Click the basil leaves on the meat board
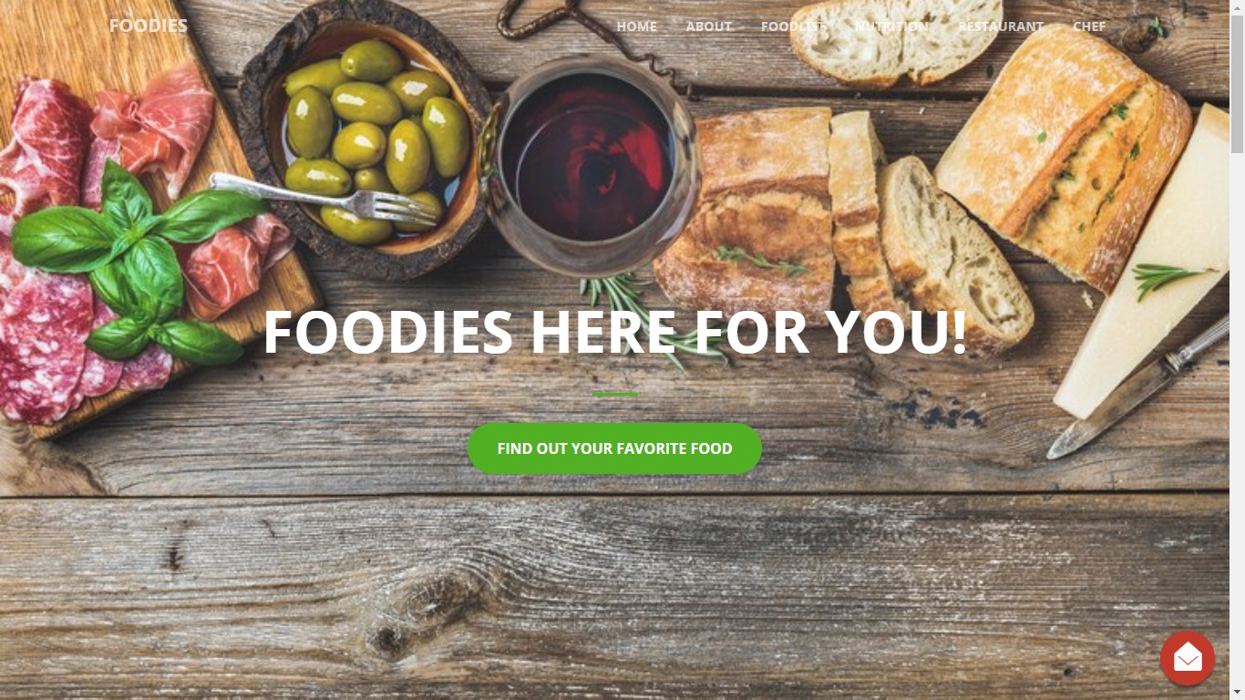The image size is (1245, 700). [x=137, y=260]
